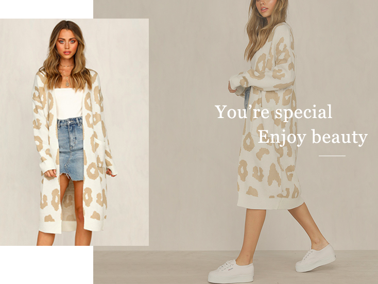
Task: Open the left front-view model photo
Action: tap(74, 132)
